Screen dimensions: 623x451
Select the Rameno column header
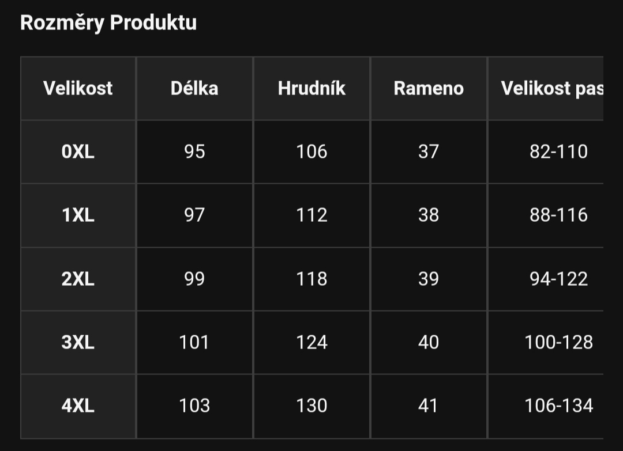pos(429,89)
